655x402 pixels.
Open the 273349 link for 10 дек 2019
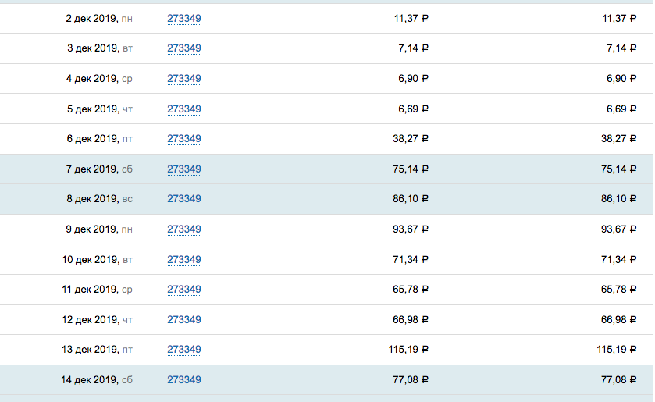click(x=184, y=259)
